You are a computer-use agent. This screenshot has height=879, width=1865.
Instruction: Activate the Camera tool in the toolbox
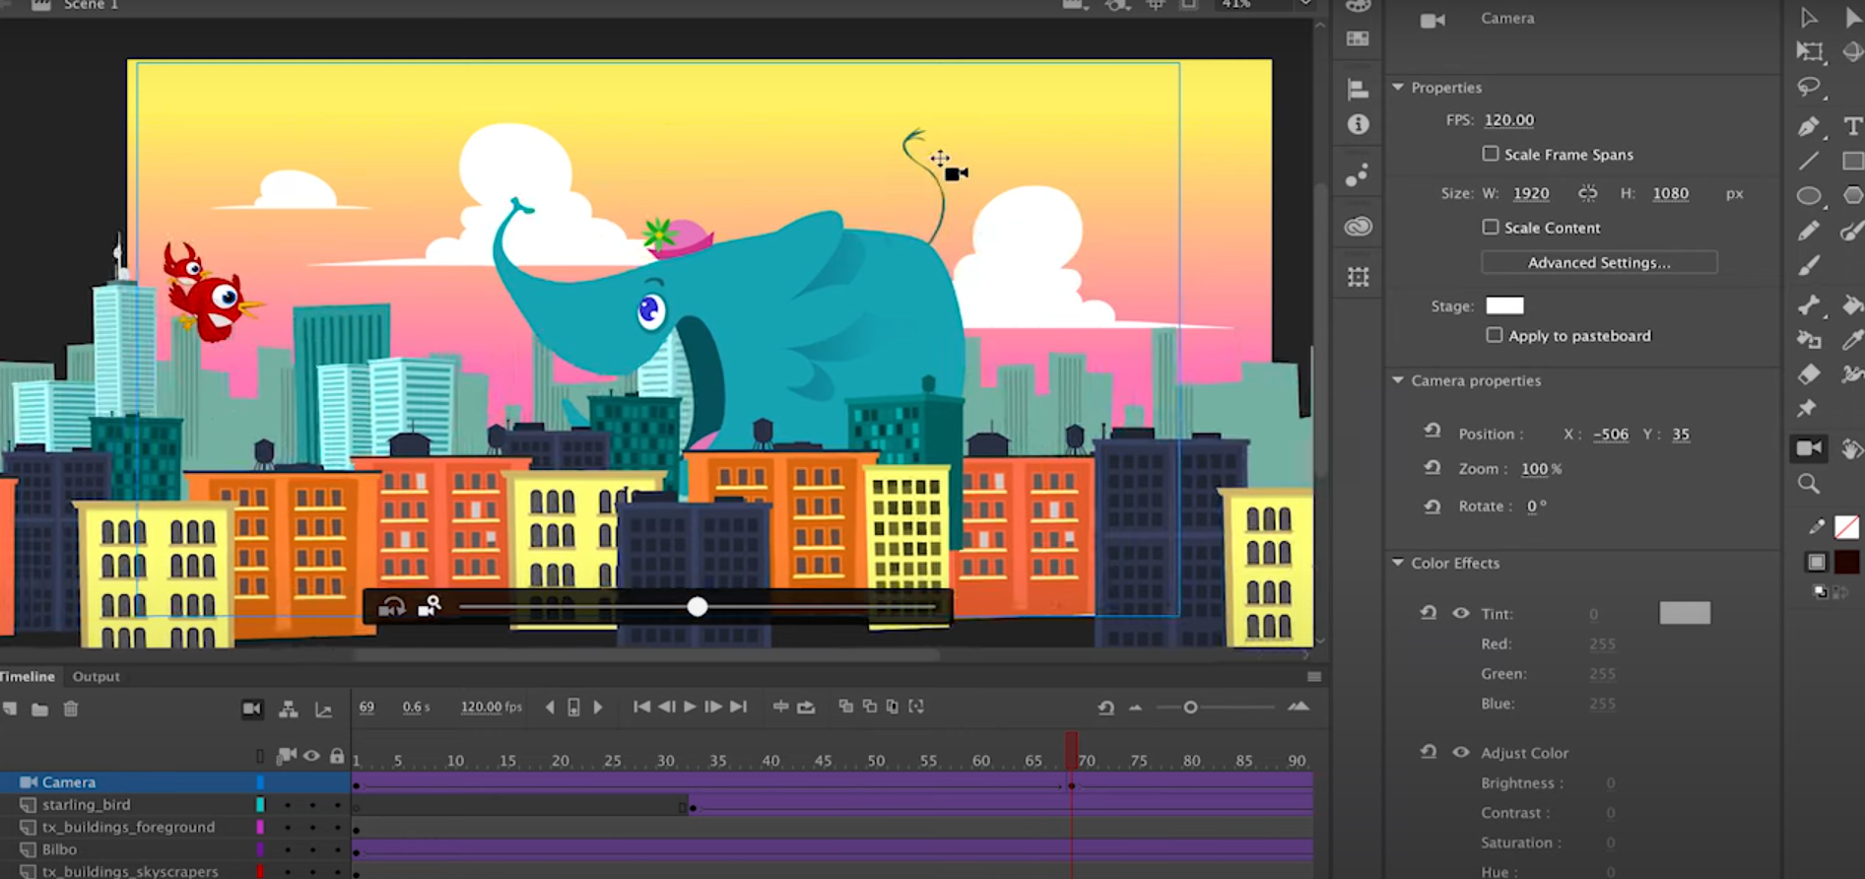(1809, 448)
